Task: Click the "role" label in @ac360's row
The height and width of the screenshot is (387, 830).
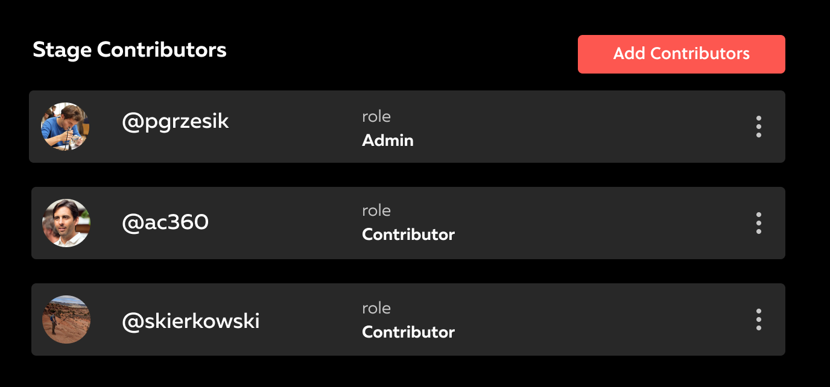Action: pos(376,210)
